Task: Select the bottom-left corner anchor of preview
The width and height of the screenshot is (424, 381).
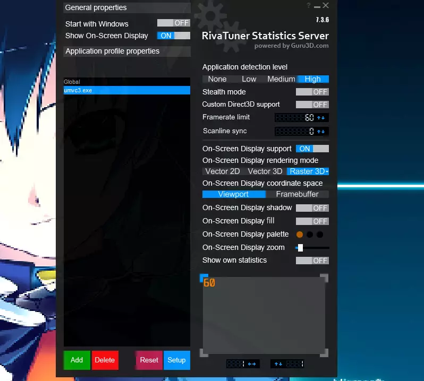Action: click(203, 353)
